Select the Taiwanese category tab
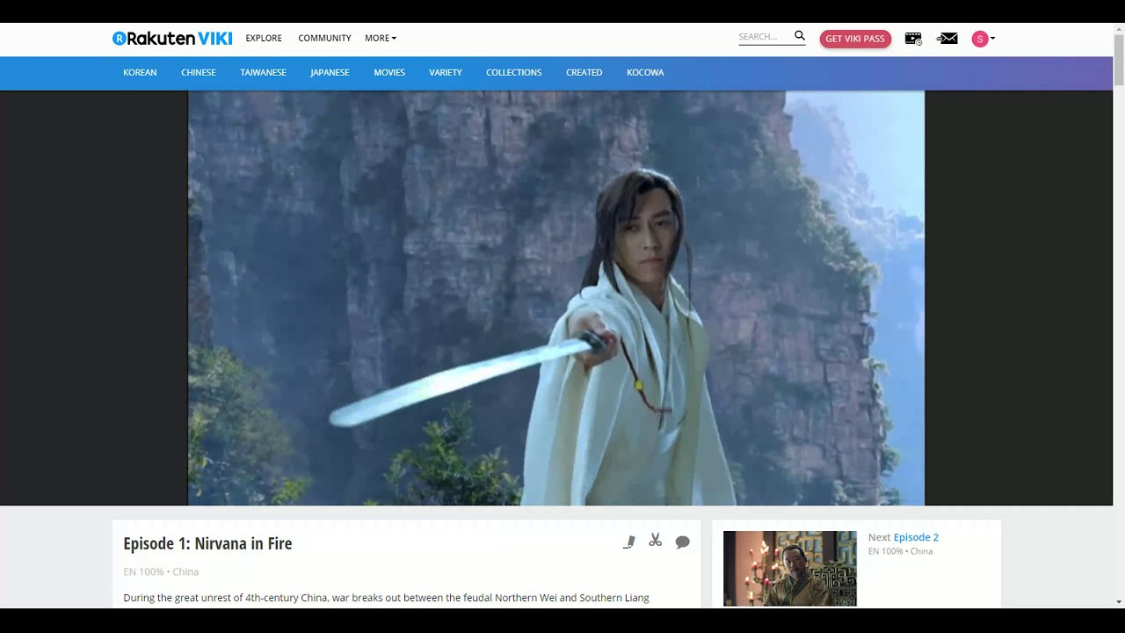Screen dimensions: 1125x633 coord(263,73)
